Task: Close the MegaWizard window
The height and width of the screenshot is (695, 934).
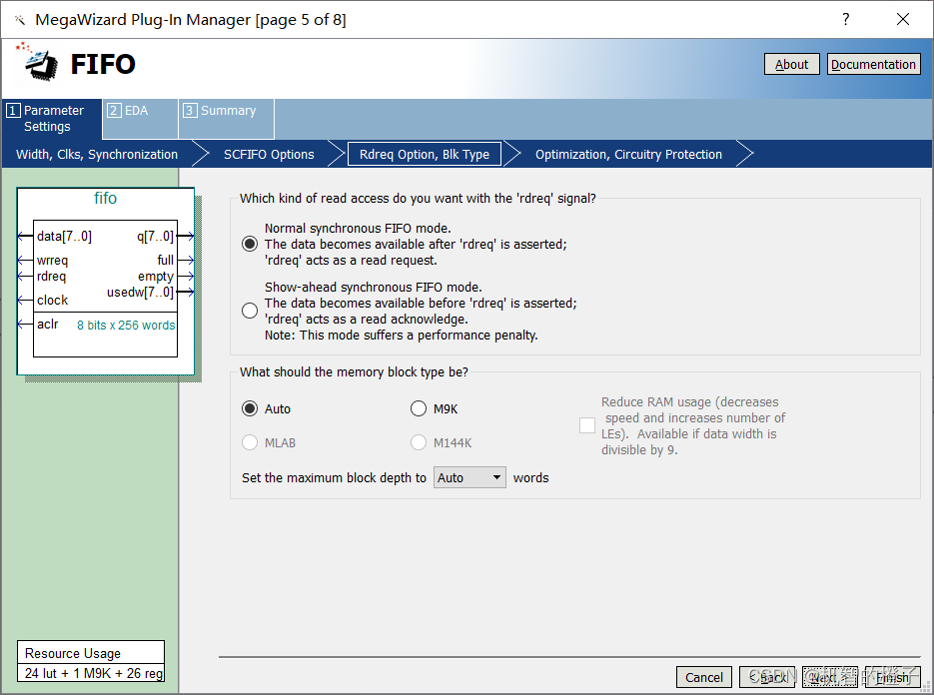Action: tap(903, 19)
